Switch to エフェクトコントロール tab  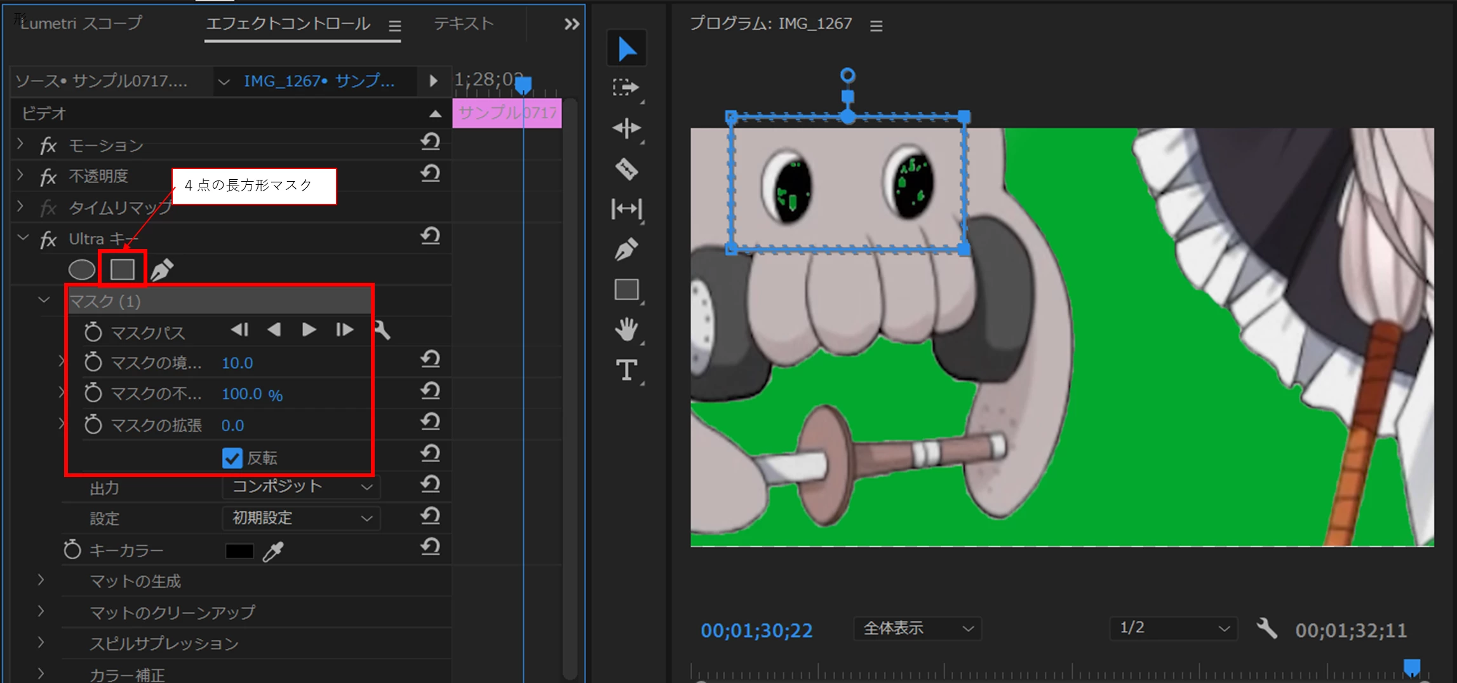pos(288,24)
